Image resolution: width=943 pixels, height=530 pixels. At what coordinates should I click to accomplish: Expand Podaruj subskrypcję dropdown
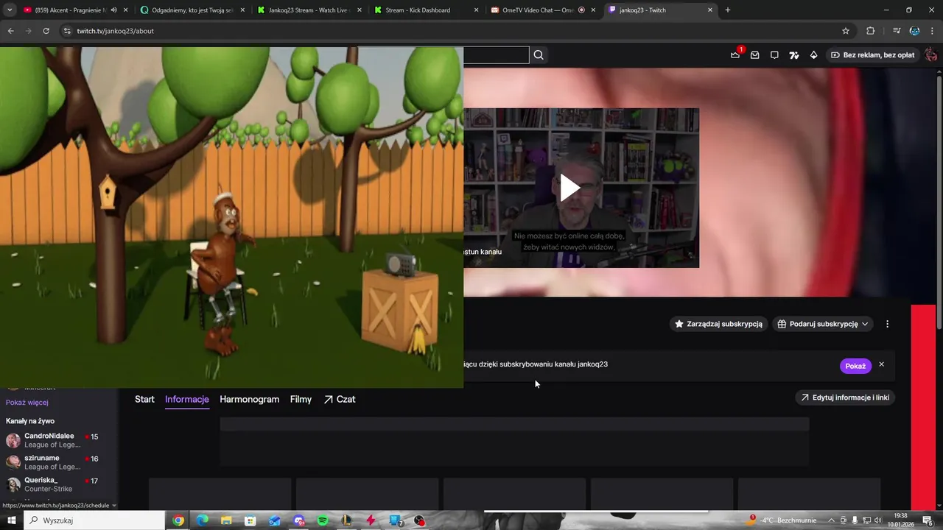tap(822, 324)
